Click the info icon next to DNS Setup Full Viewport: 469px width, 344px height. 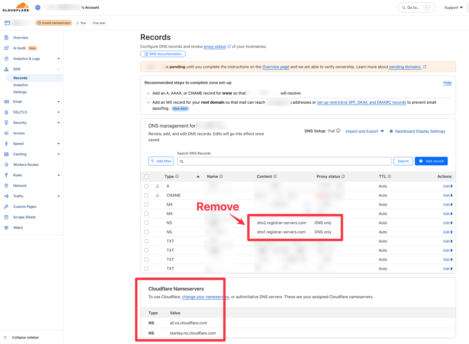[338, 131]
